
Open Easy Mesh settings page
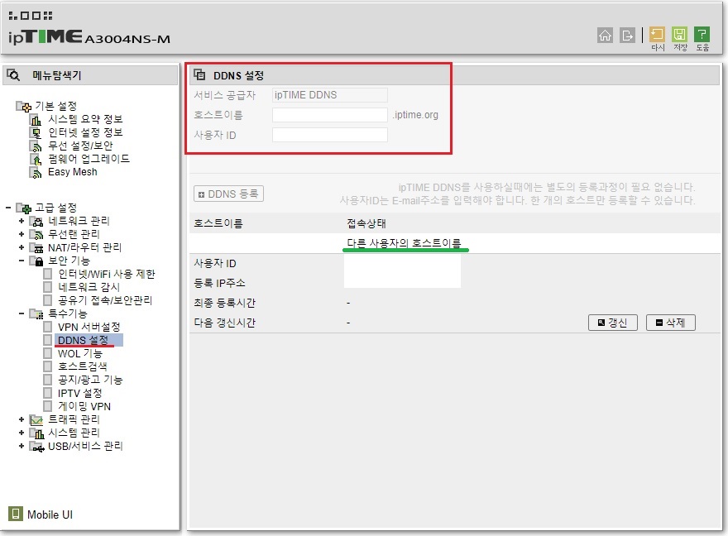73,172
